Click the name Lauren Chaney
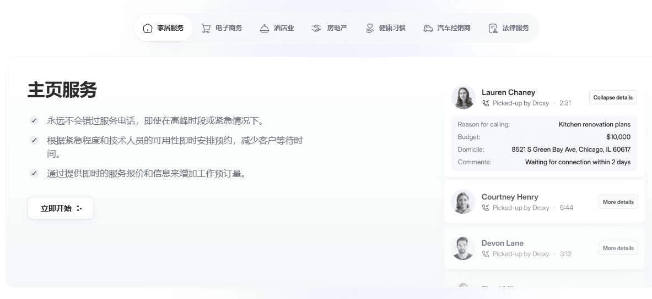 [x=508, y=92]
